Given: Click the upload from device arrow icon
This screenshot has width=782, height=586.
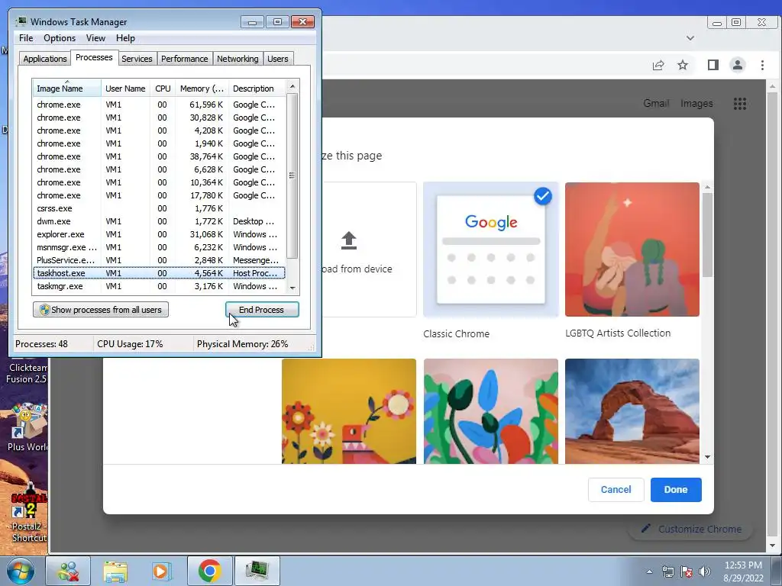Looking at the screenshot, I should click(348, 240).
